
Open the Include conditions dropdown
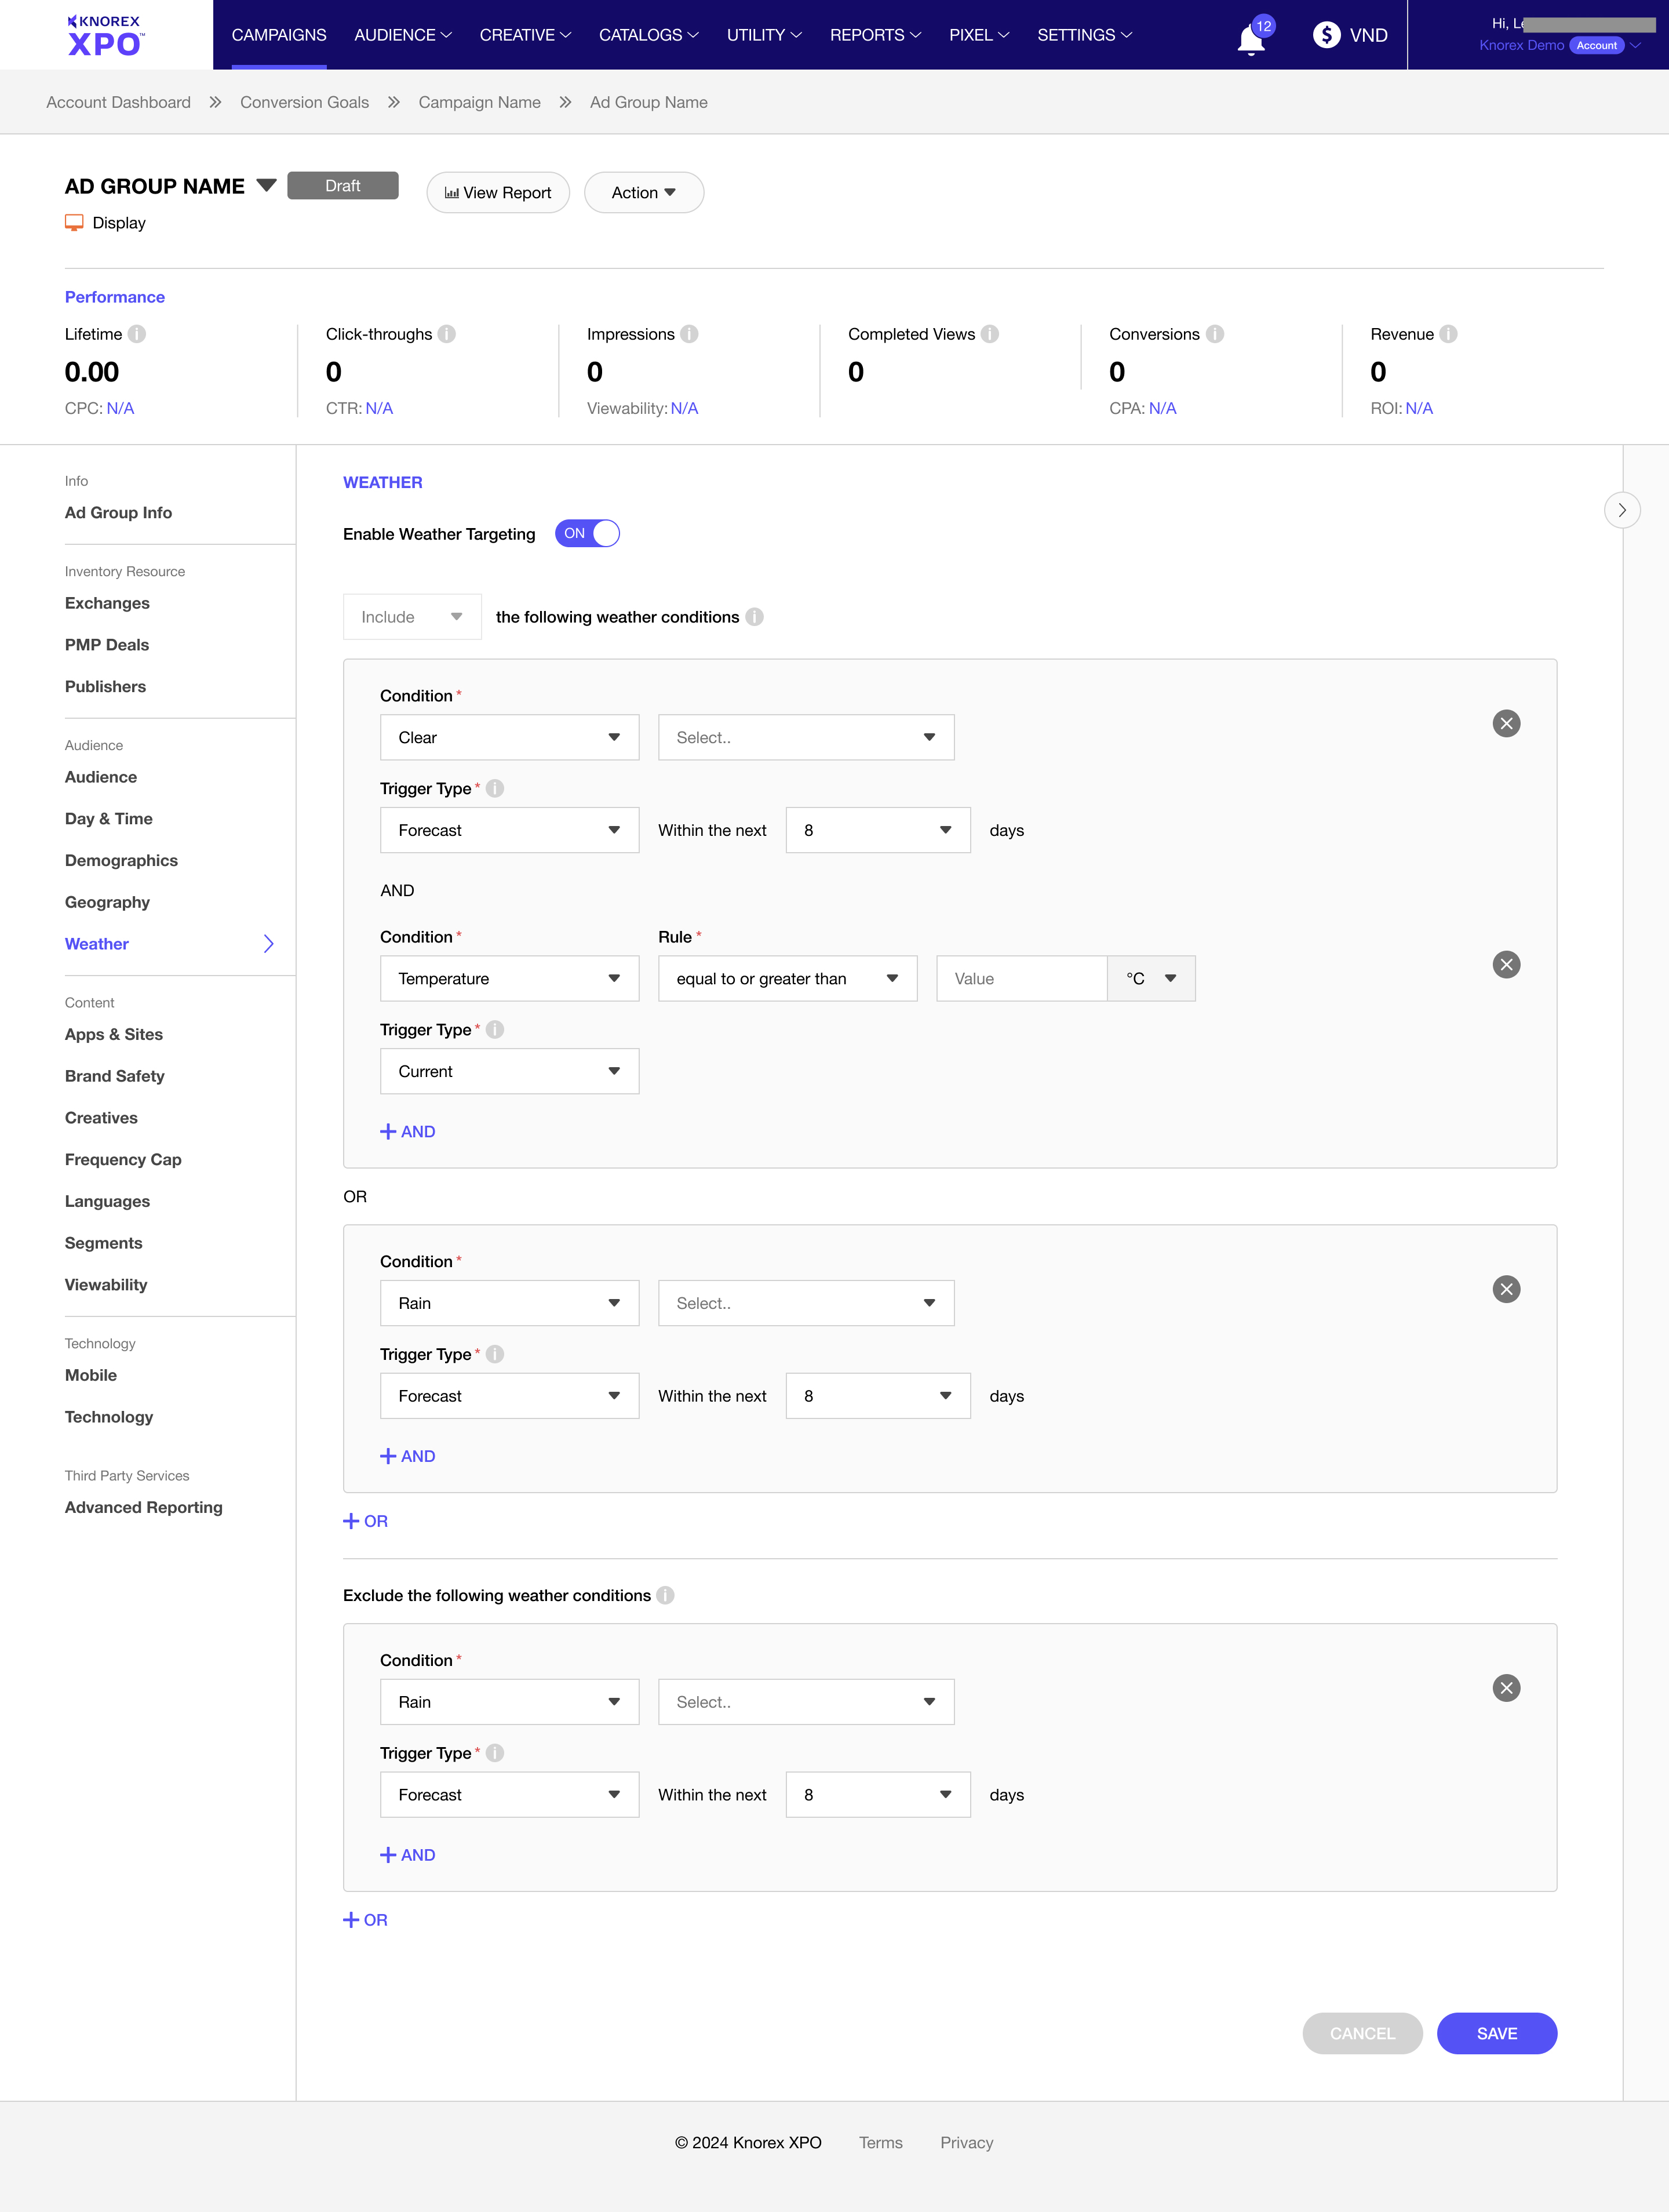click(x=412, y=617)
